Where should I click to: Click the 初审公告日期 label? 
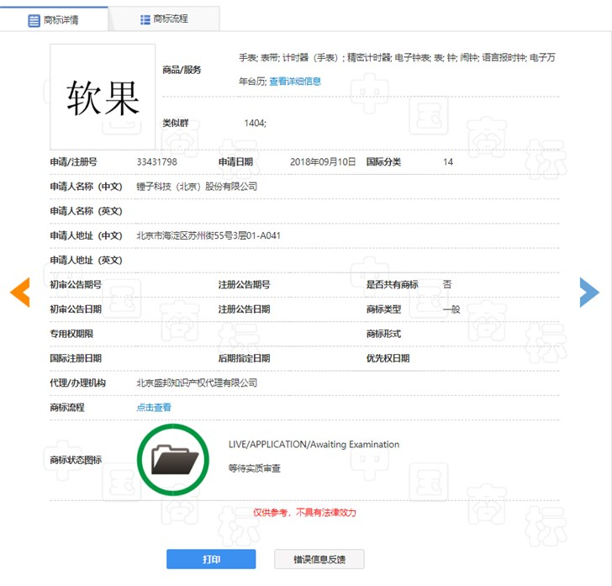tap(76, 309)
